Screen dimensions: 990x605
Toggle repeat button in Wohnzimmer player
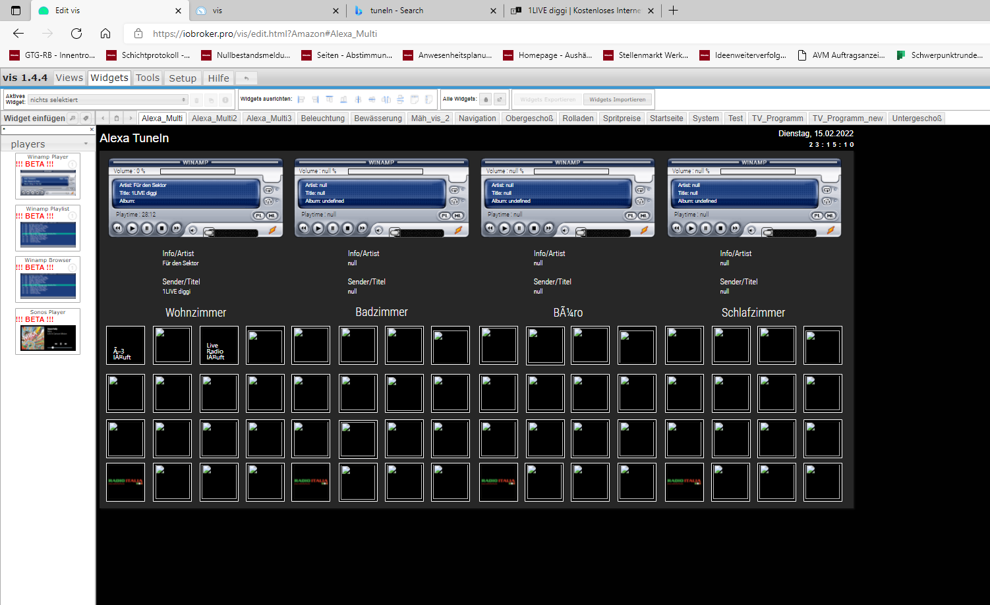click(268, 190)
